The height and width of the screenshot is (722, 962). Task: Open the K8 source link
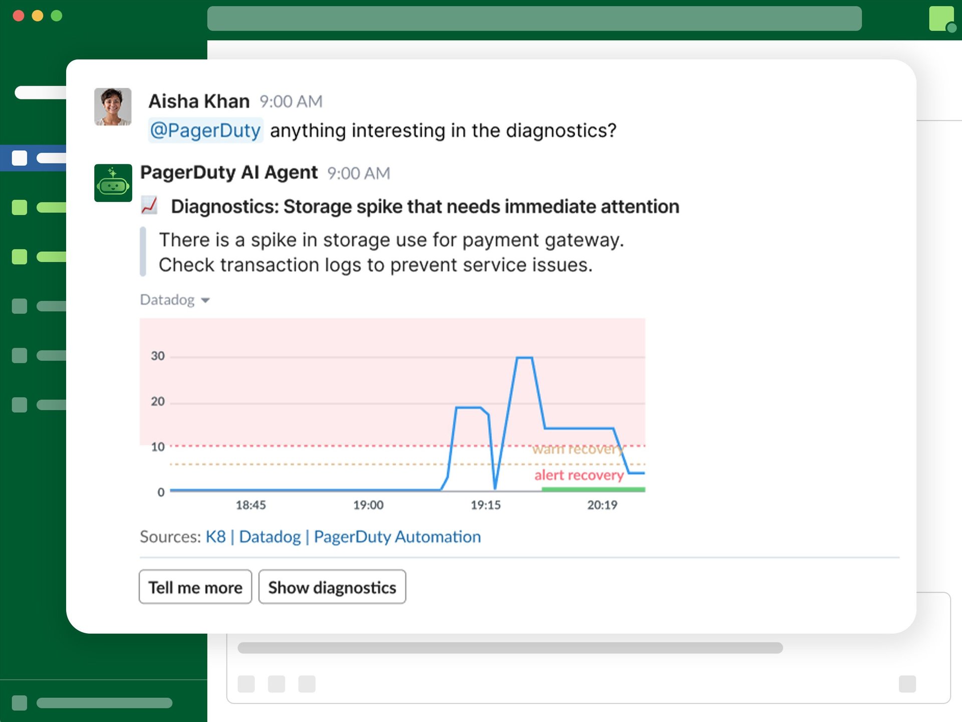point(216,536)
